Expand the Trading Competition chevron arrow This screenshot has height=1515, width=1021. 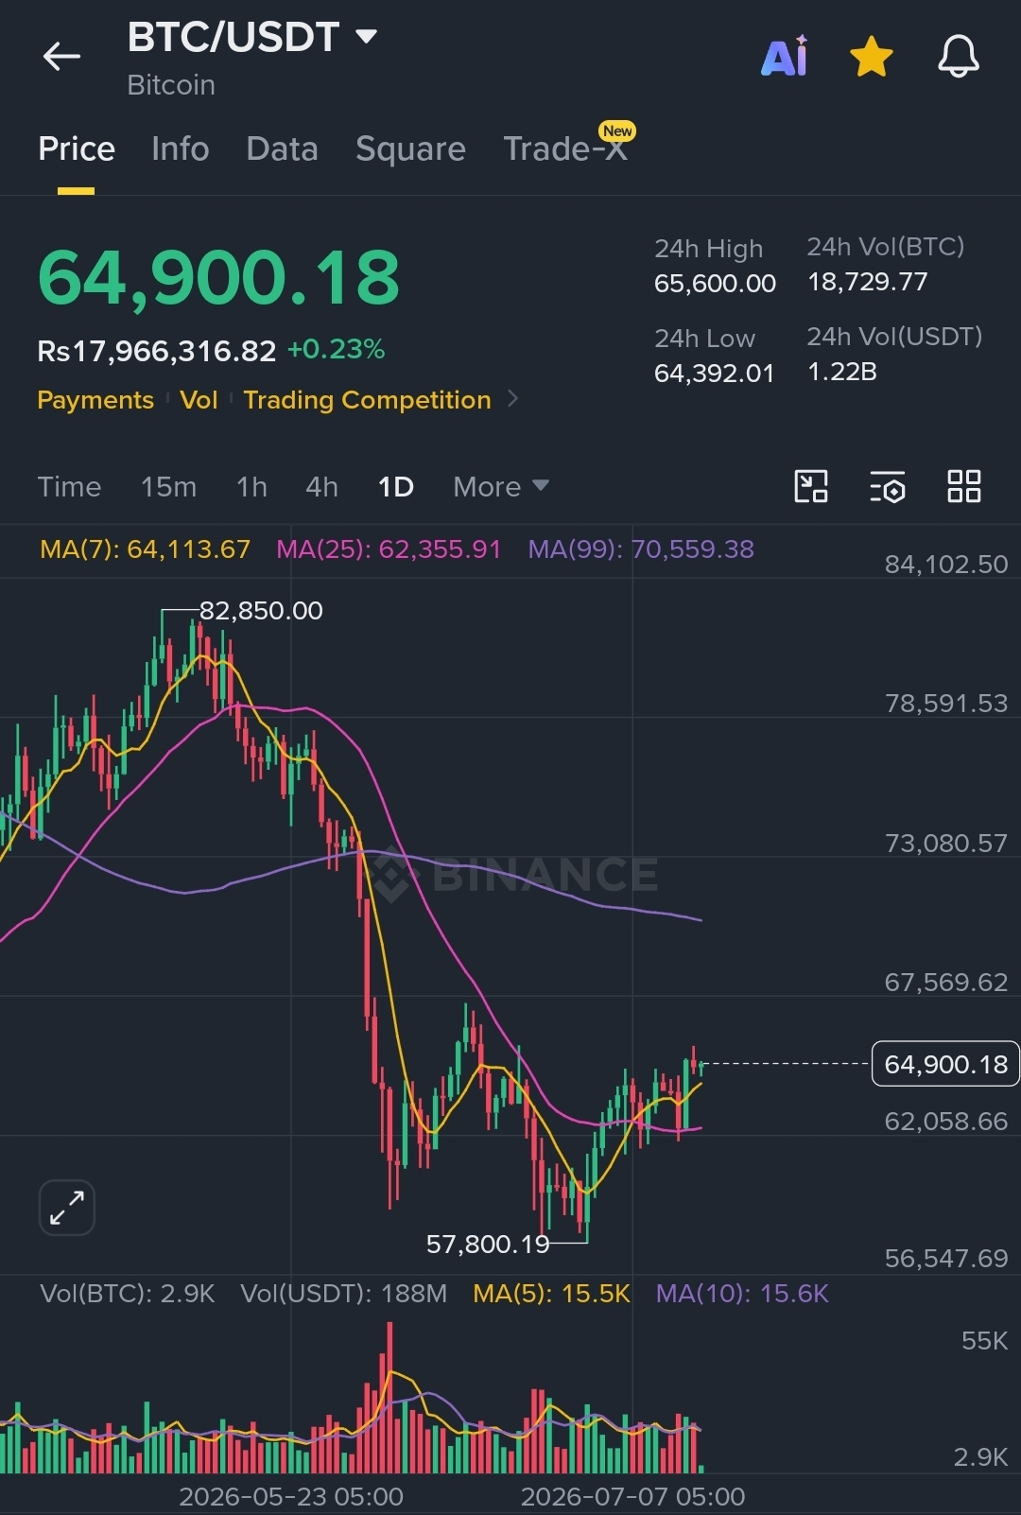coord(513,399)
